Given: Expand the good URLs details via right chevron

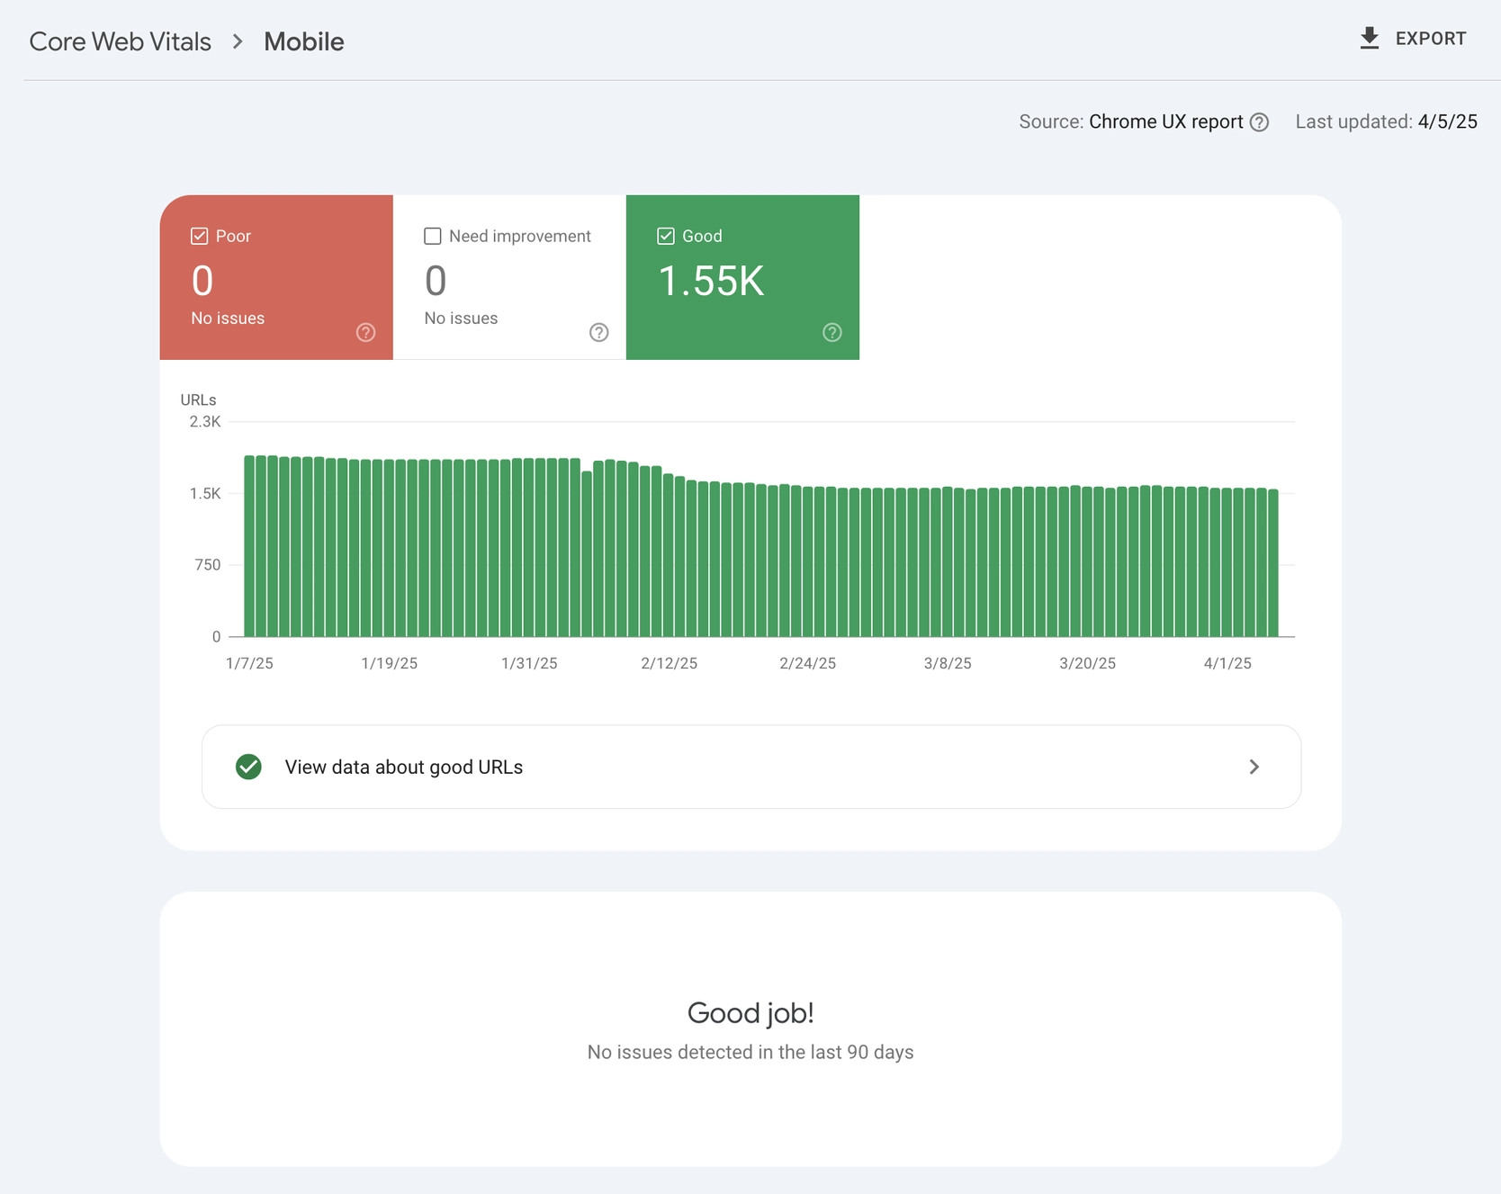Looking at the screenshot, I should pos(1254,767).
